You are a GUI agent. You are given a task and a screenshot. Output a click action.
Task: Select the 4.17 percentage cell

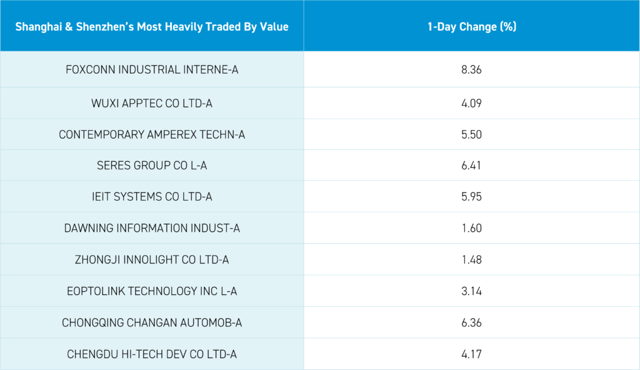[x=471, y=354]
